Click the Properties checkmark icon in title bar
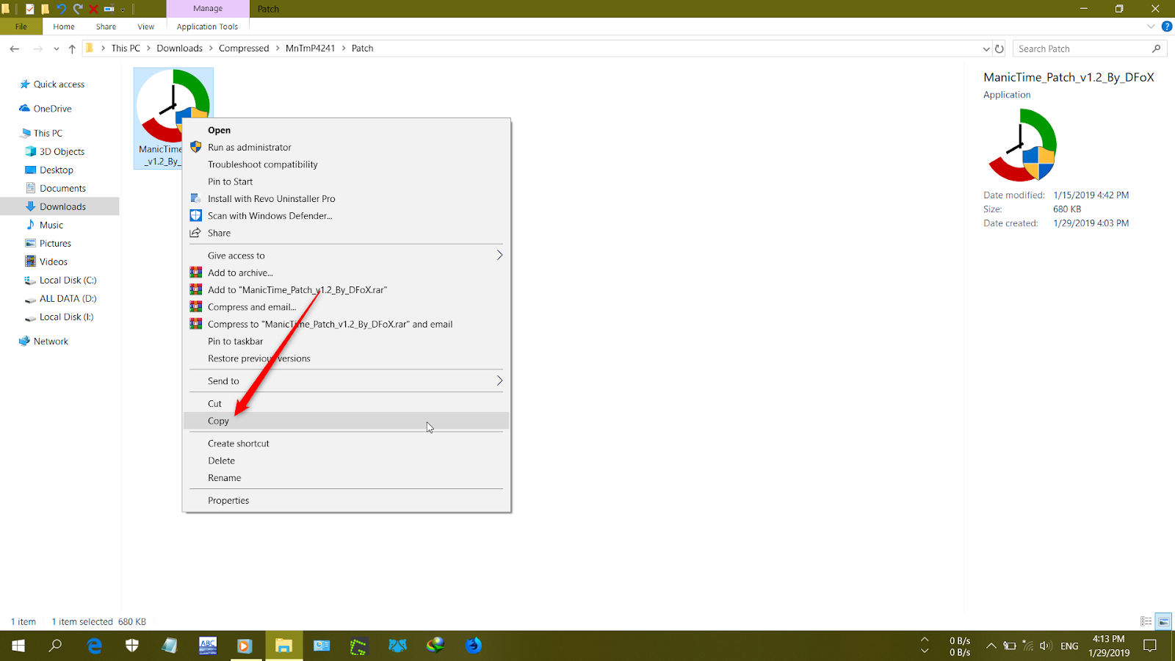Screen dimensions: 1175x661 30,9
